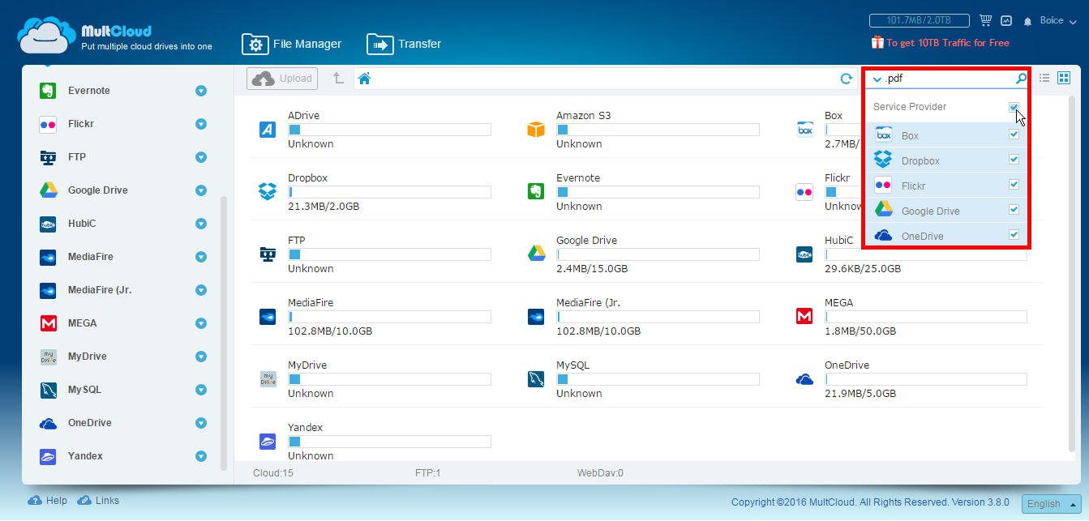Screen dimensions: 1089x521
Task: Click the Upload button
Action: tap(282, 79)
